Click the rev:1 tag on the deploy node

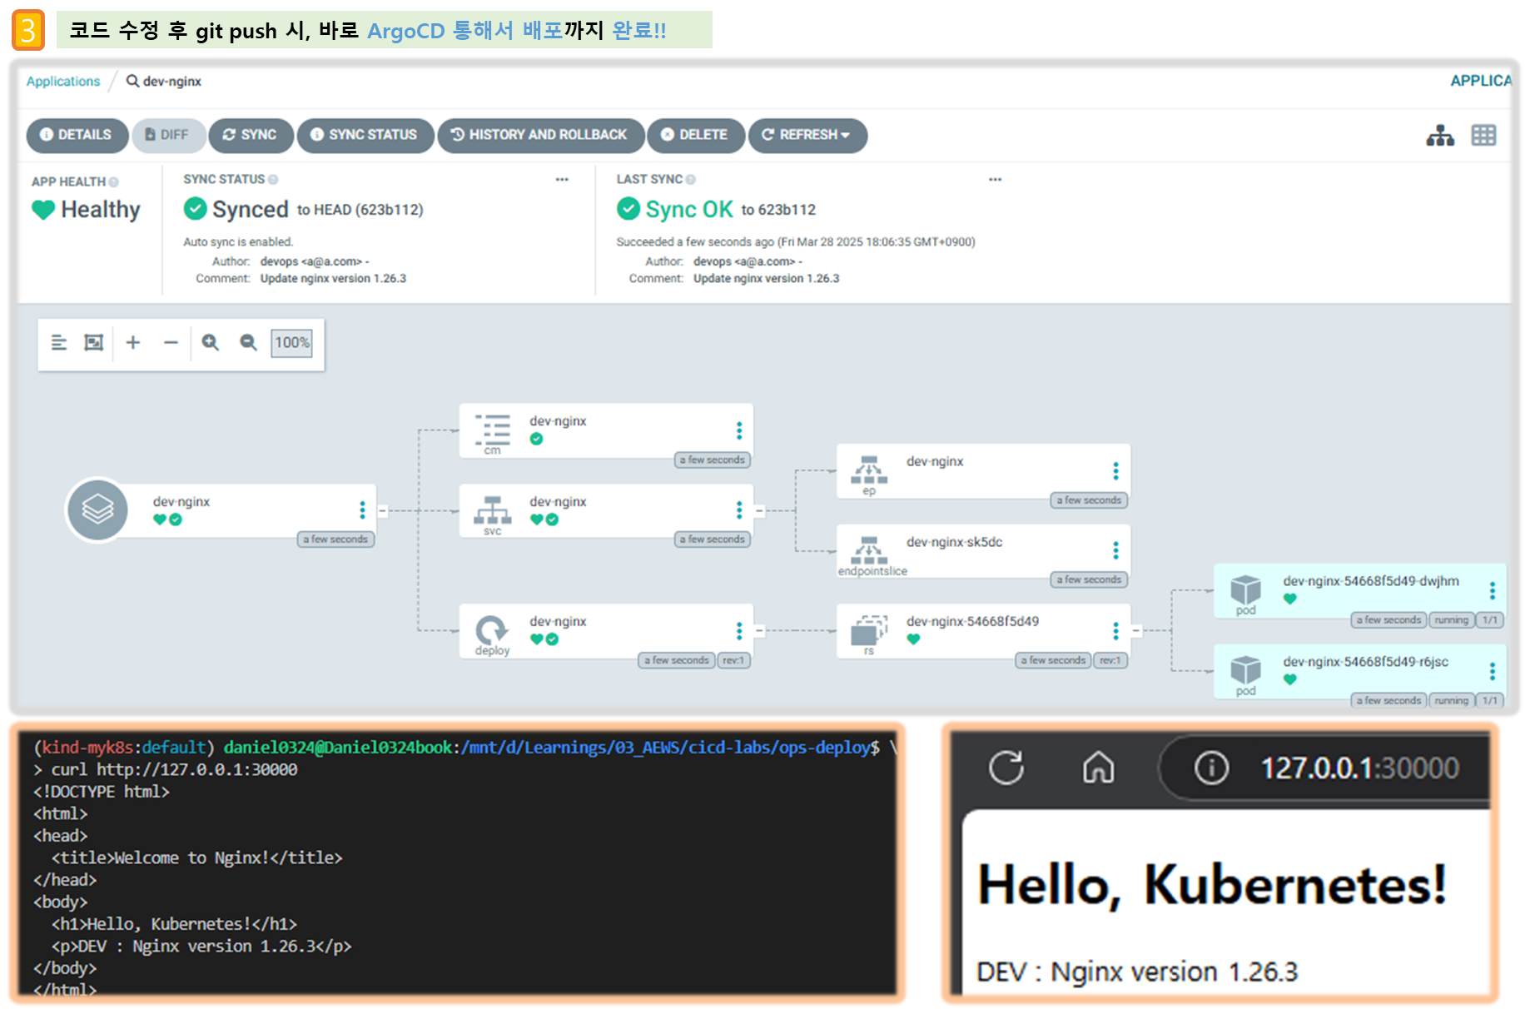(733, 660)
